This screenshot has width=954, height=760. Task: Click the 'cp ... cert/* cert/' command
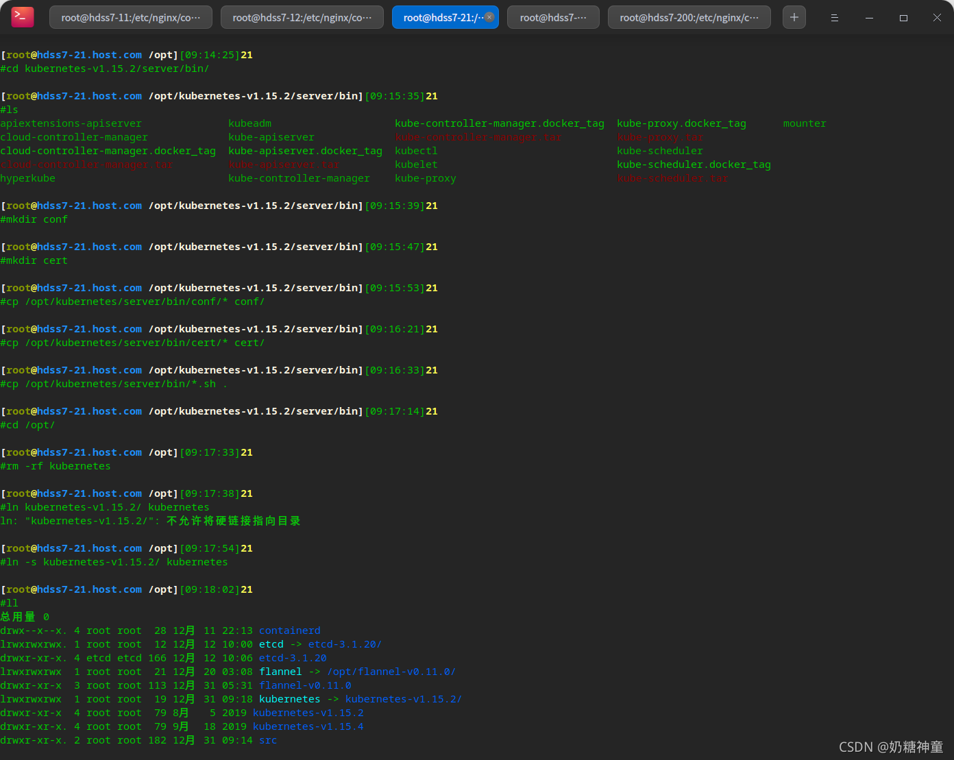(x=132, y=343)
